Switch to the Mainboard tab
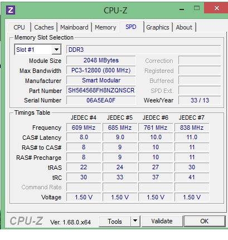This screenshot has width=228, height=240. pyautogui.click(x=74, y=27)
